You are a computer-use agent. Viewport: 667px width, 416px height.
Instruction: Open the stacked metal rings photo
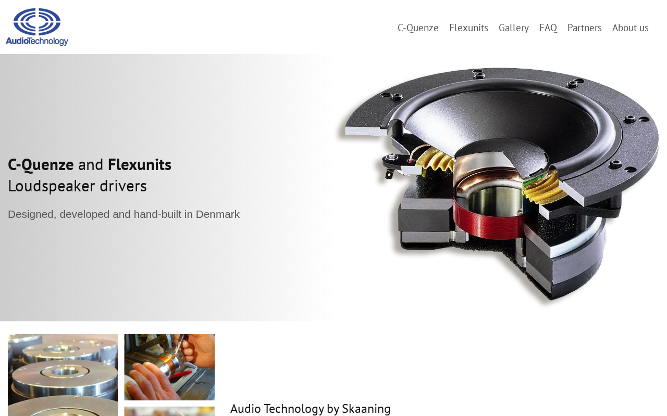pos(63,375)
